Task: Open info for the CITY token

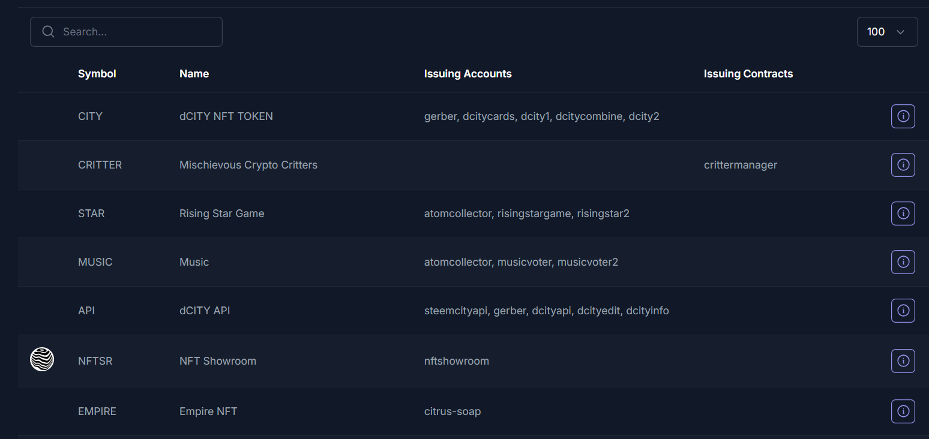Action: (903, 116)
